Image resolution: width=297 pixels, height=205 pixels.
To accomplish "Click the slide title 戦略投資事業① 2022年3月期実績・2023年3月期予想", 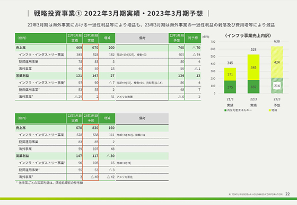I will point(118,13).
